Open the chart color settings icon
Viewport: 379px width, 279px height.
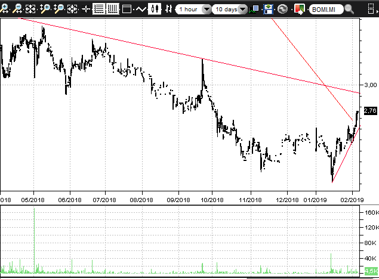(299, 10)
